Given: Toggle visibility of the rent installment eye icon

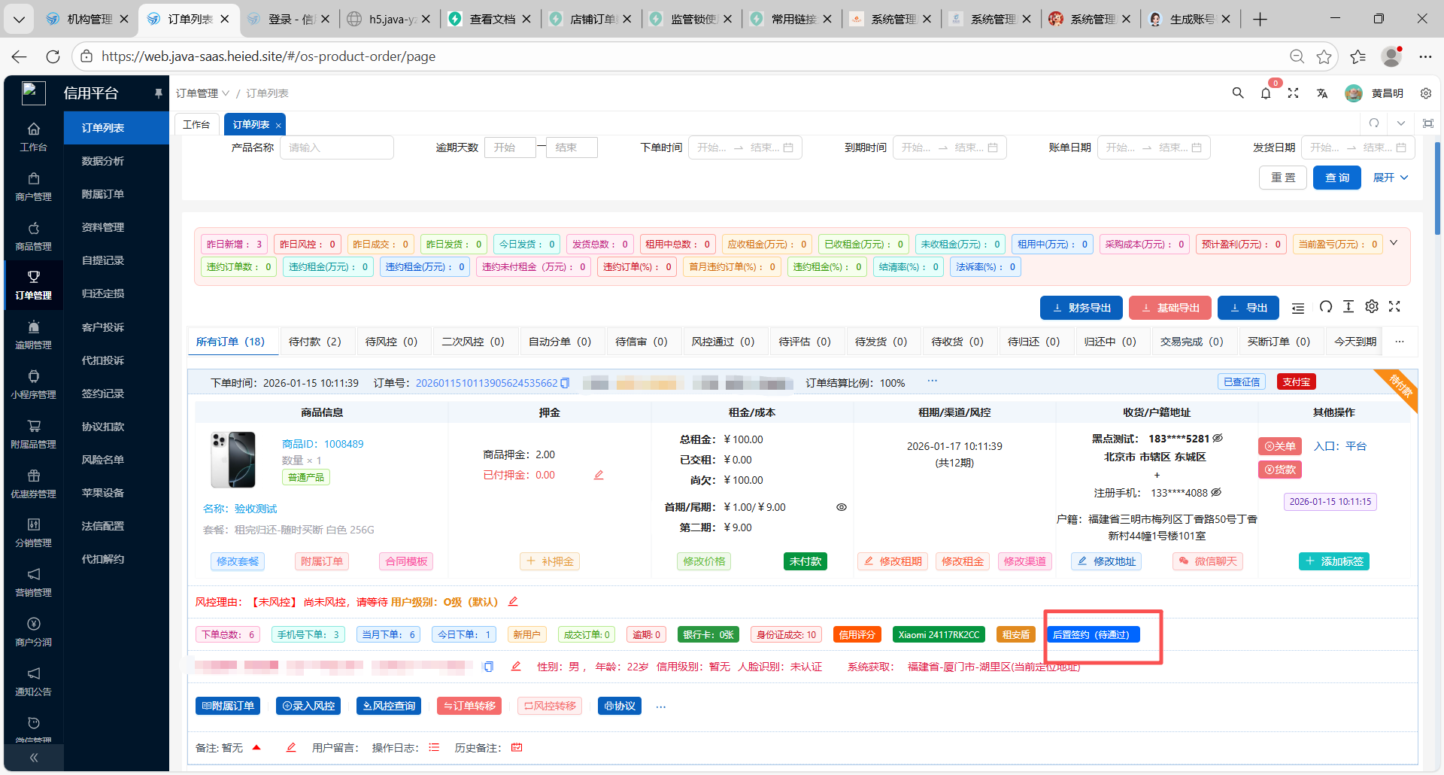Looking at the screenshot, I should coord(842,507).
